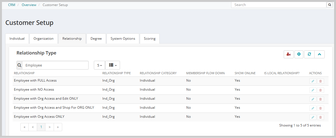Click the Employee filter text field
Screen dimensions: 336x138
(x=55, y=65)
